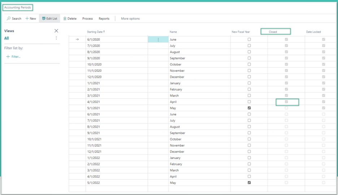Open row options dots for 6/1/2020
Image resolution: width=338 pixels, height=195 pixels.
158,39
